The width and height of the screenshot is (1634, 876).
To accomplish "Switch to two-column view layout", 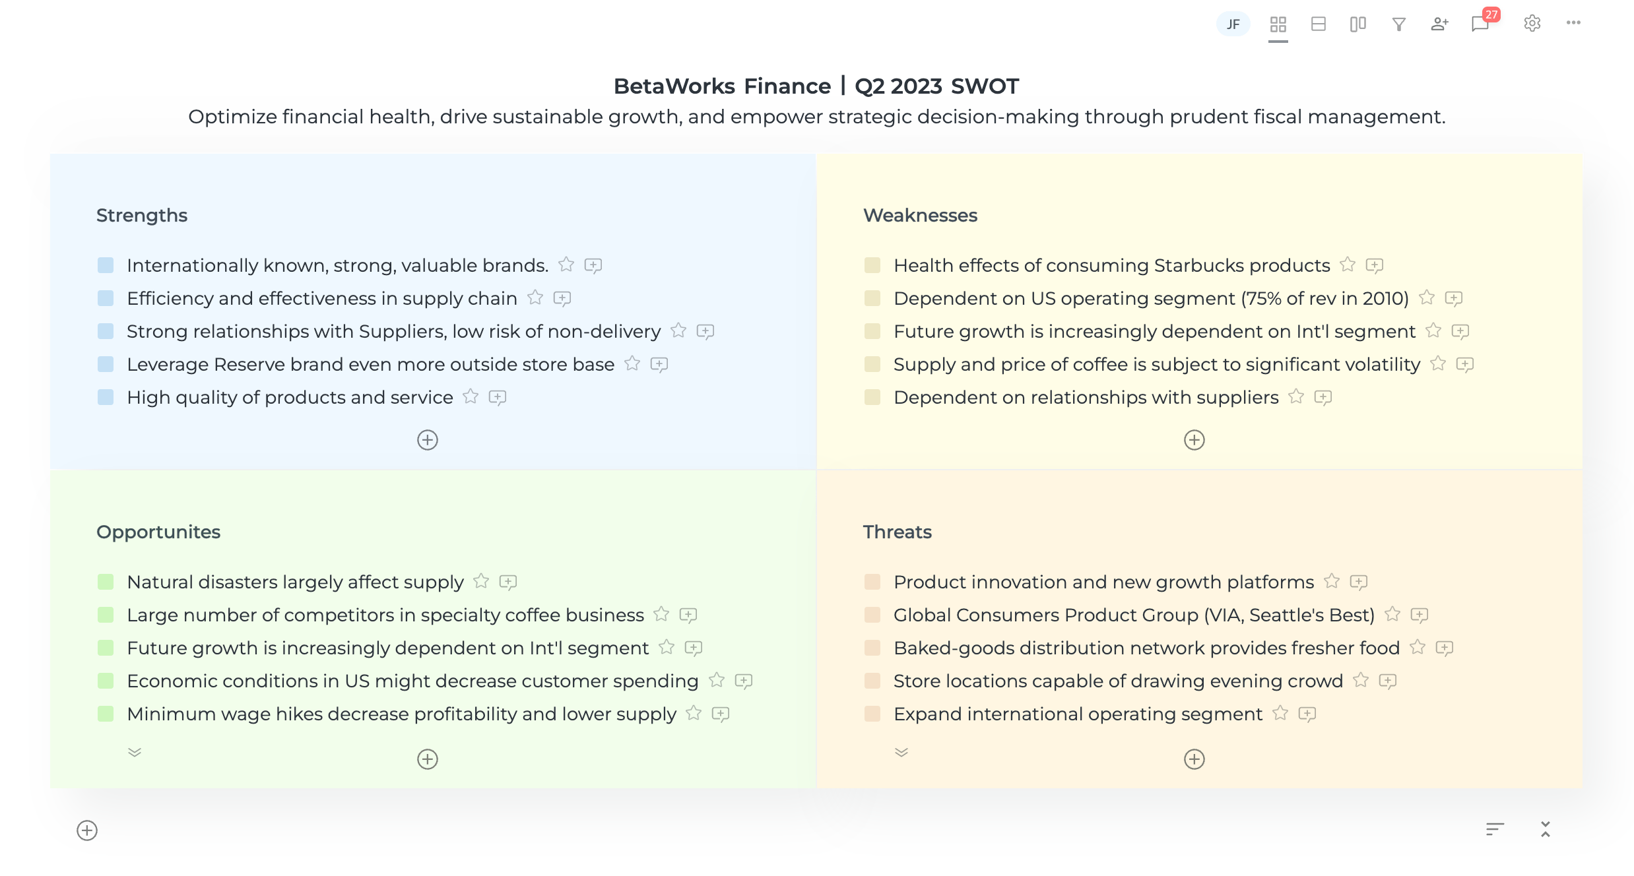I will click(x=1357, y=24).
